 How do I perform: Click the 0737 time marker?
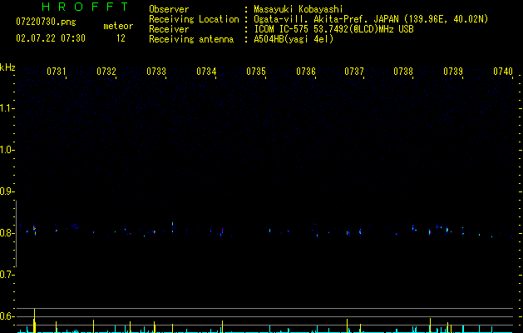pos(354,72)
